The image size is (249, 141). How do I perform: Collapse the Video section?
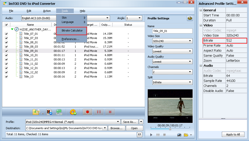click(201, 25)
